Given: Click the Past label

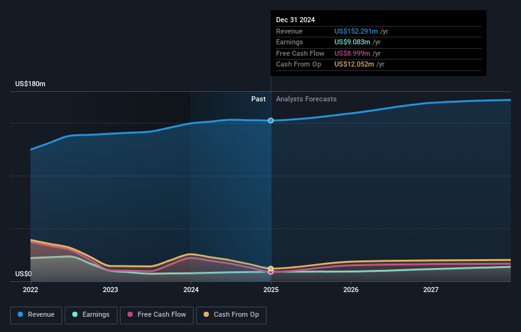Looking at the screenshot, I should (x=258, y=99).
